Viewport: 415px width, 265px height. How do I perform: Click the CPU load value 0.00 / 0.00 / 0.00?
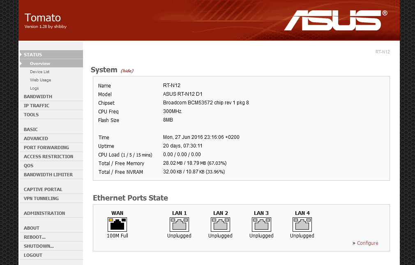(182, 154)
